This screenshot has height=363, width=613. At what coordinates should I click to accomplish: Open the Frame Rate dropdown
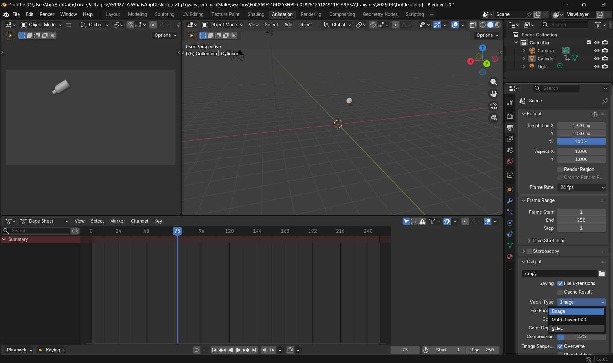(581, 187)
